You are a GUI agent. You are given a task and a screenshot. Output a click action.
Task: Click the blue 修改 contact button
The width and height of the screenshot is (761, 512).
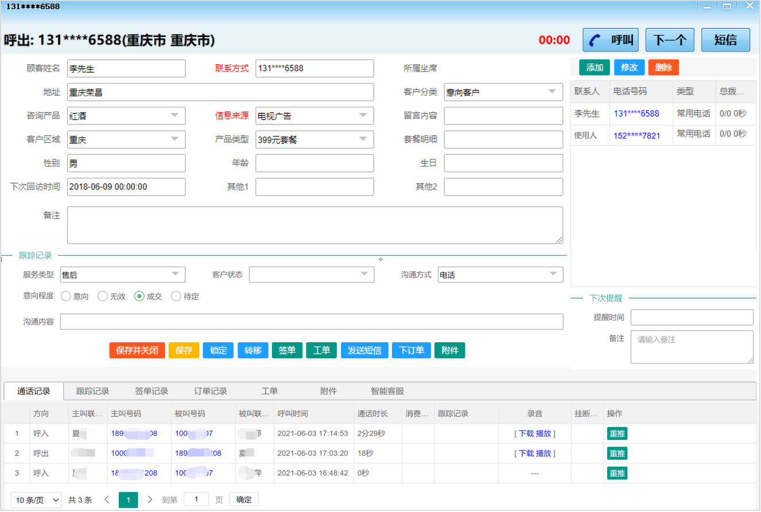click(629, 68)
